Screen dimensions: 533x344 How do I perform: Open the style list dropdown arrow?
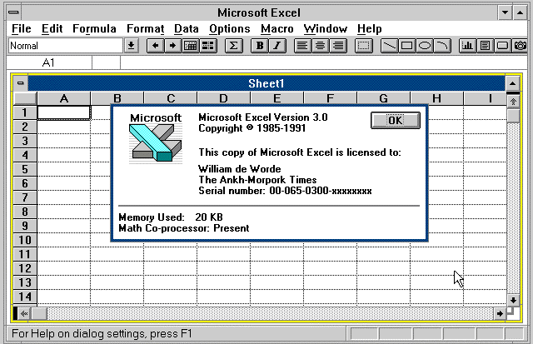[132, 46]
